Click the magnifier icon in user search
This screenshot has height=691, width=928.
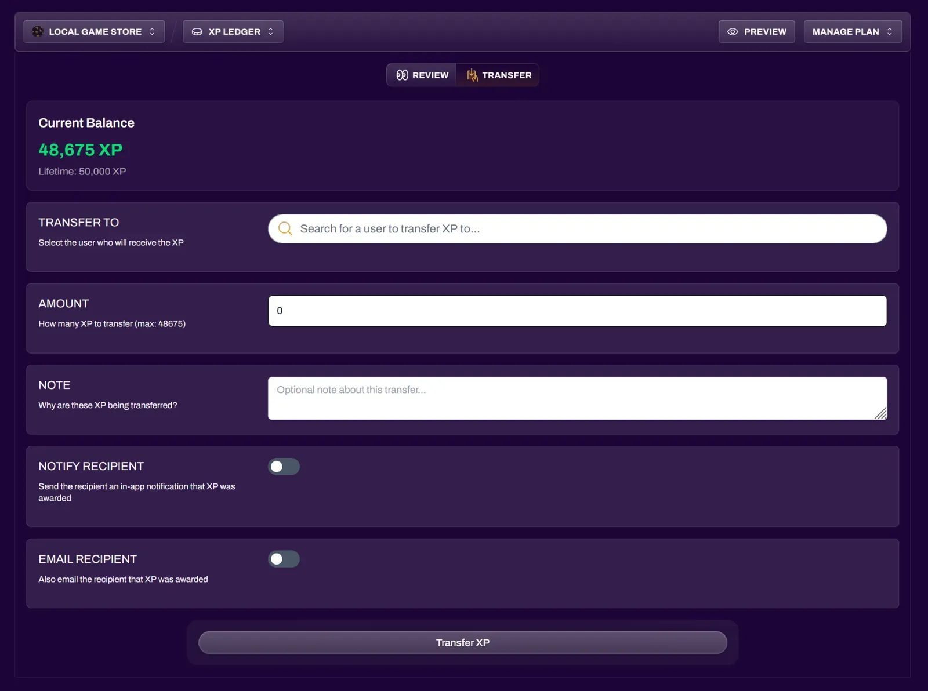coord(285,228)
